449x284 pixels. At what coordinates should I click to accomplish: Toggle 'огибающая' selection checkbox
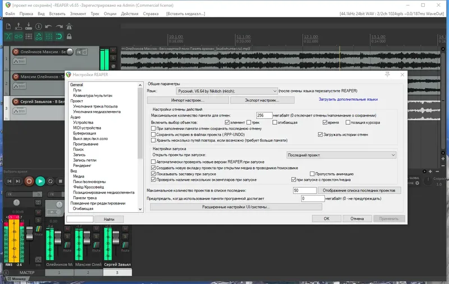[x=274, y=122]
